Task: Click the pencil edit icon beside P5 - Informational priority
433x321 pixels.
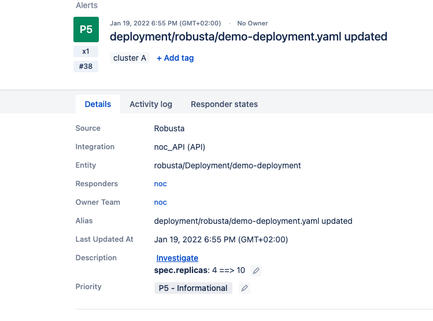Action: (245, 288)
